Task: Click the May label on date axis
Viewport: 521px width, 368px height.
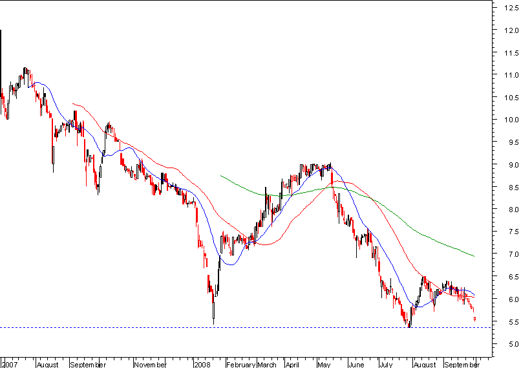Action: [x=324, y=365]
